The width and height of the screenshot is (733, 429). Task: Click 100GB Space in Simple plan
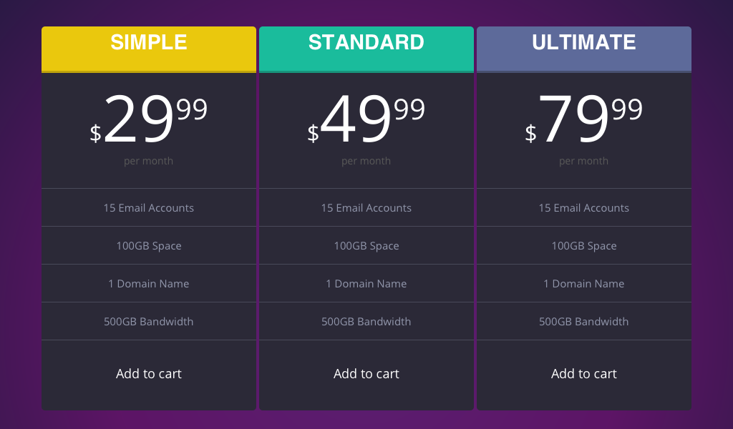click(x=149, y=245)
